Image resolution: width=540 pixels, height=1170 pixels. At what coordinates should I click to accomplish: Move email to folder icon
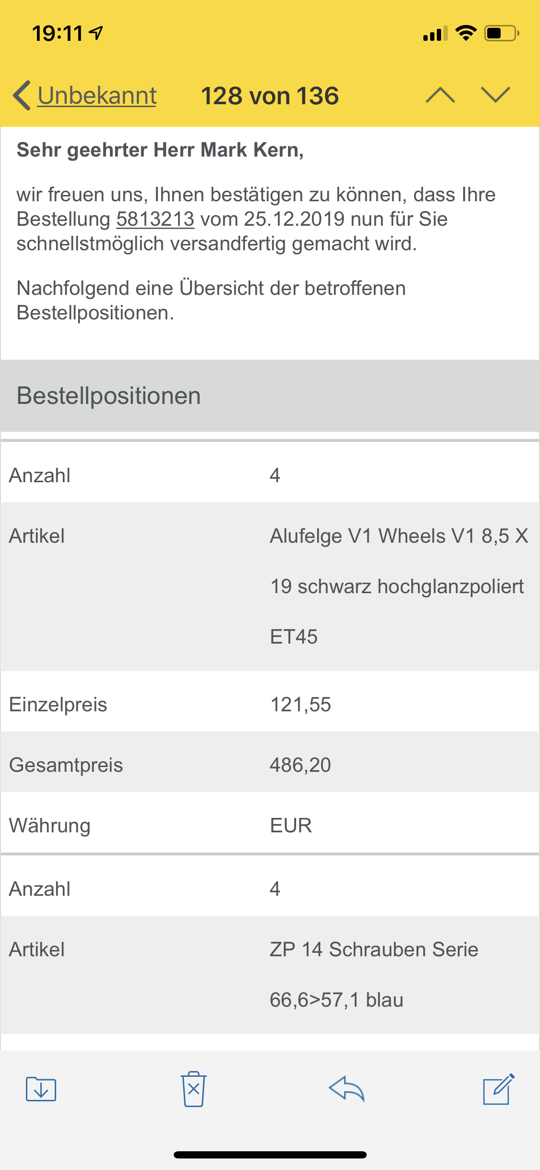coord(41,1089)
